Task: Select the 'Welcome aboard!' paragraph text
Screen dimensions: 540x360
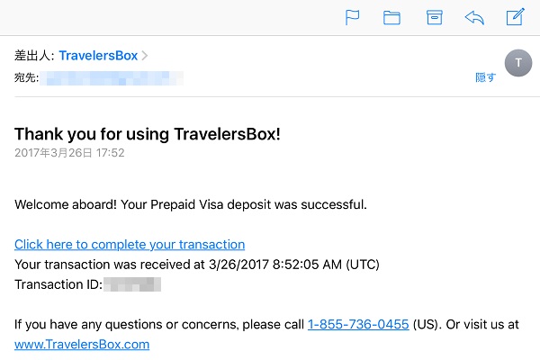Action: coord(191,204)
